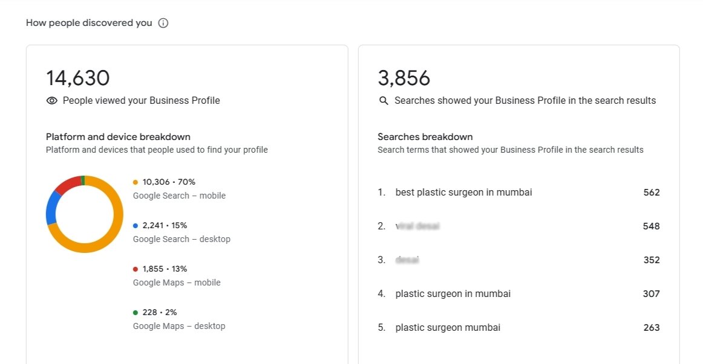
Task: Click the magnifier icon beside searches count
Action: (x=384, y=101)
